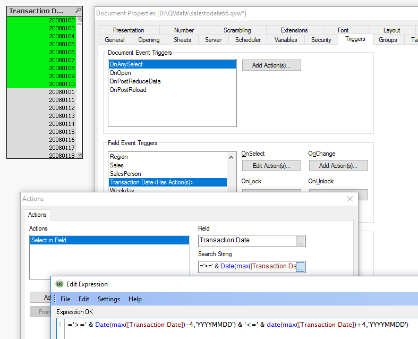The height and width of the screenshot is (339, 418).
Task: Click the ellipsis button next to Field box
Action: [300, 241]
